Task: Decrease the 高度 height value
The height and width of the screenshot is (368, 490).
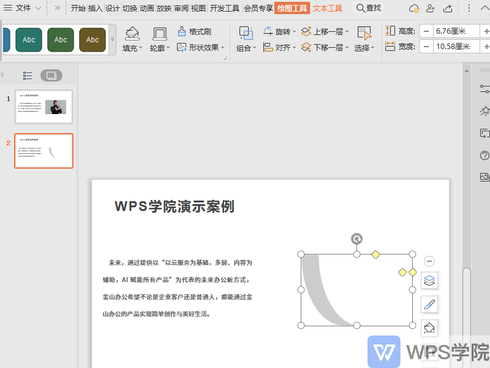Action: click(426, 31)
